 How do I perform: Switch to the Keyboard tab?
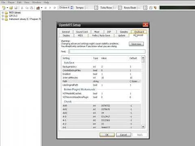(x=139, y=32)
